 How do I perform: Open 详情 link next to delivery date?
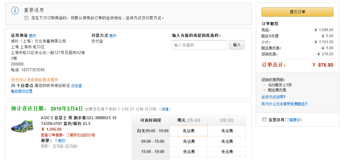click(x=165, y=109)
